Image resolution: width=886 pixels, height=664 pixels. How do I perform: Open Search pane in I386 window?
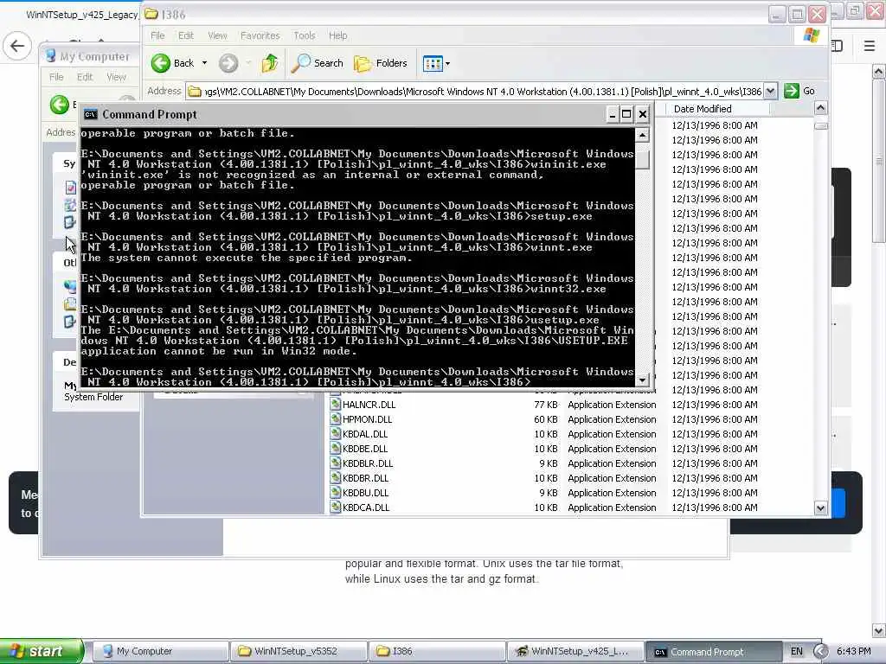(317, 63)
